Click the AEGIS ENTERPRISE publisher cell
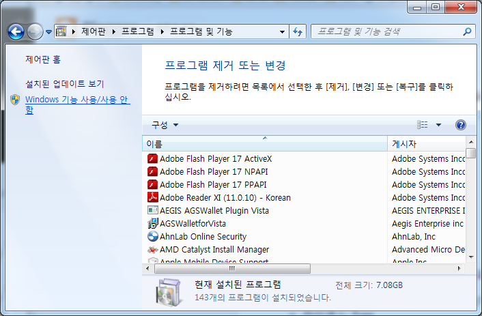This screenshot has width=482, height=316. point(428,211)
